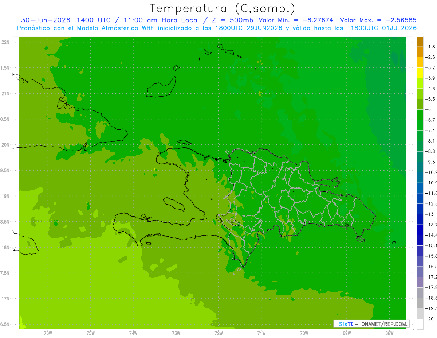This screenshot has height=338, width=437.
Task: Pick the dark blue swatch between -13.7 and -14.4
Action: click(x=420, y=230)
